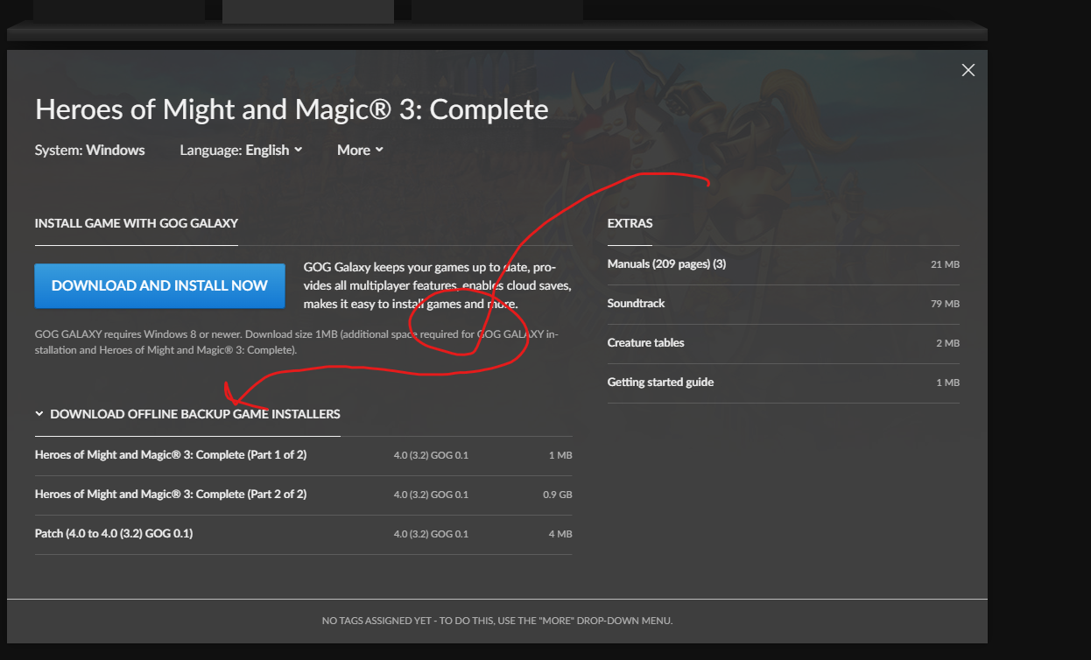Select the Install Game With GOG Galaxy heading
The width and height of the screenshot is (1091, 660).
[x=137, y=223]
